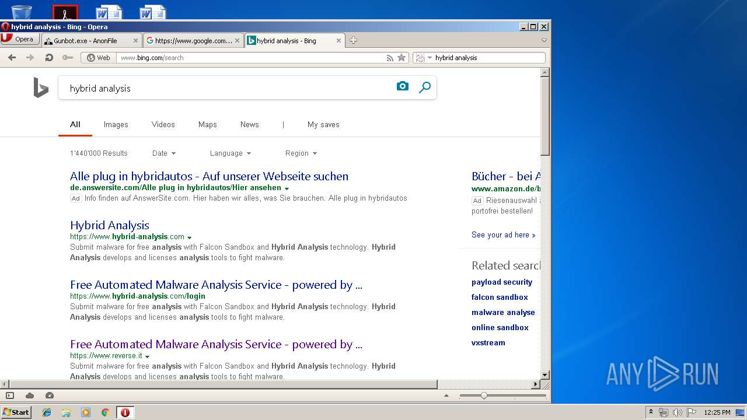Image resolution: width=747 pixels, height=420 pixels.
Task: Bookmark page with the star icon
Action: pyautogui.click(x=402, y=58)
